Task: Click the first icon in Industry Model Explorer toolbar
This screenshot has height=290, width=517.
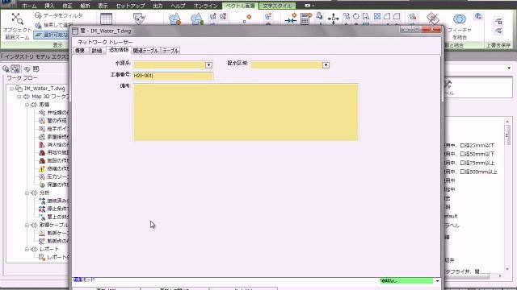Action: (6, 69)
